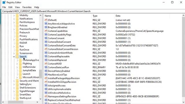Viewport: 185px width, 104px height.
Task: Click the DeviceHistoryEnabled value icon
Action: (x=46, y=71)
